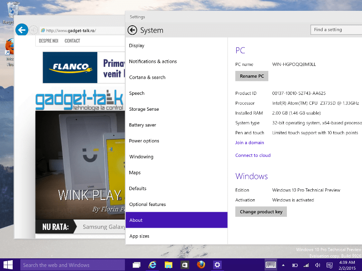Screen dimensions: 362x271
Task: Click the Installed RAM value 2.00 GB
Action: pyautogui.click(x=296, y=113)
